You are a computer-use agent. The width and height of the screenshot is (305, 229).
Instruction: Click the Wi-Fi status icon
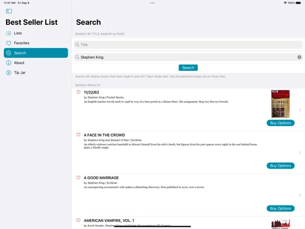pos(285,3)
